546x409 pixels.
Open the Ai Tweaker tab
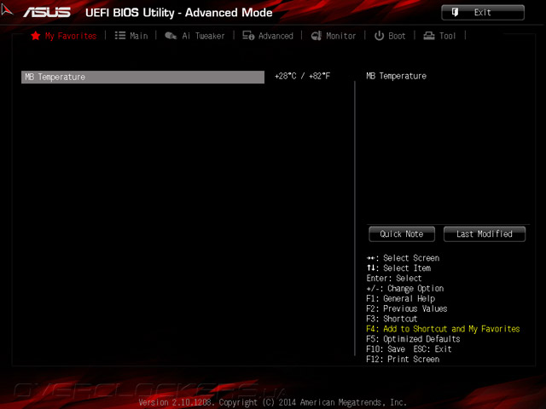[x=195, y=36]
